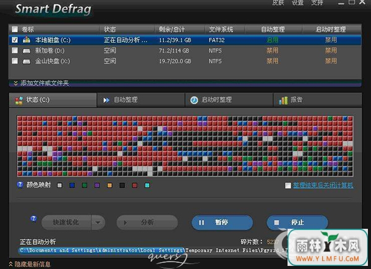Click the orange color legend swatch
Image resolution: width=371 pixels, height=269 pixels.
pos(109,186)
